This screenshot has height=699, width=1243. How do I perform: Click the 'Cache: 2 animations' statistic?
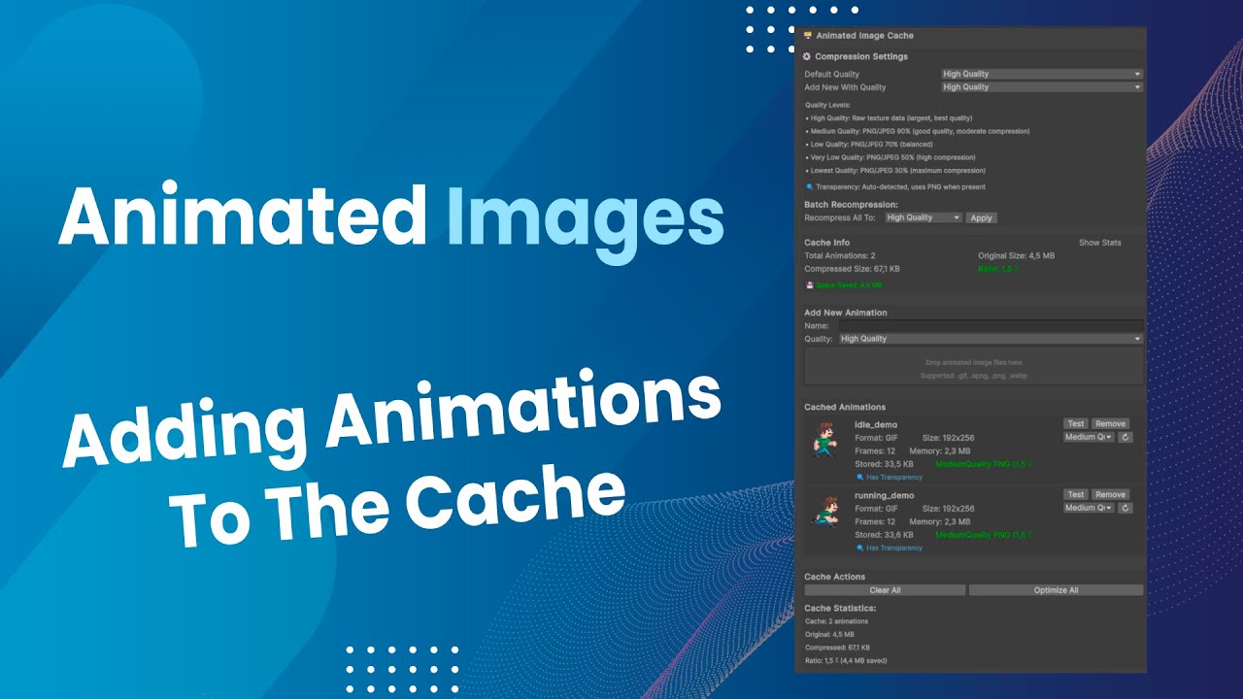[x=836, y=621]
